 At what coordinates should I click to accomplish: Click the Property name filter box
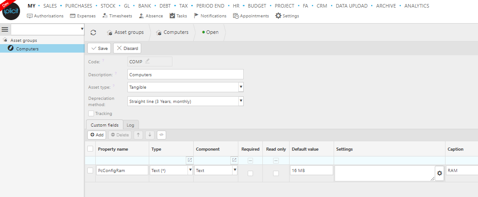tap(122, 160)
